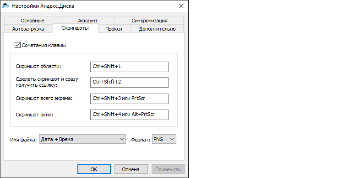The height and width of the screenshot is (178, 338).
Task: Open the Имя файла dropdown
Action: [82, 139]
